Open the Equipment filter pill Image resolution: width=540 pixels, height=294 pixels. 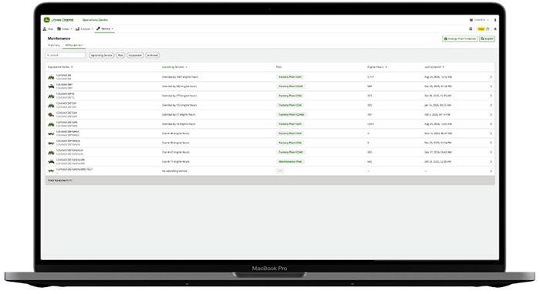tap(135, 55)
